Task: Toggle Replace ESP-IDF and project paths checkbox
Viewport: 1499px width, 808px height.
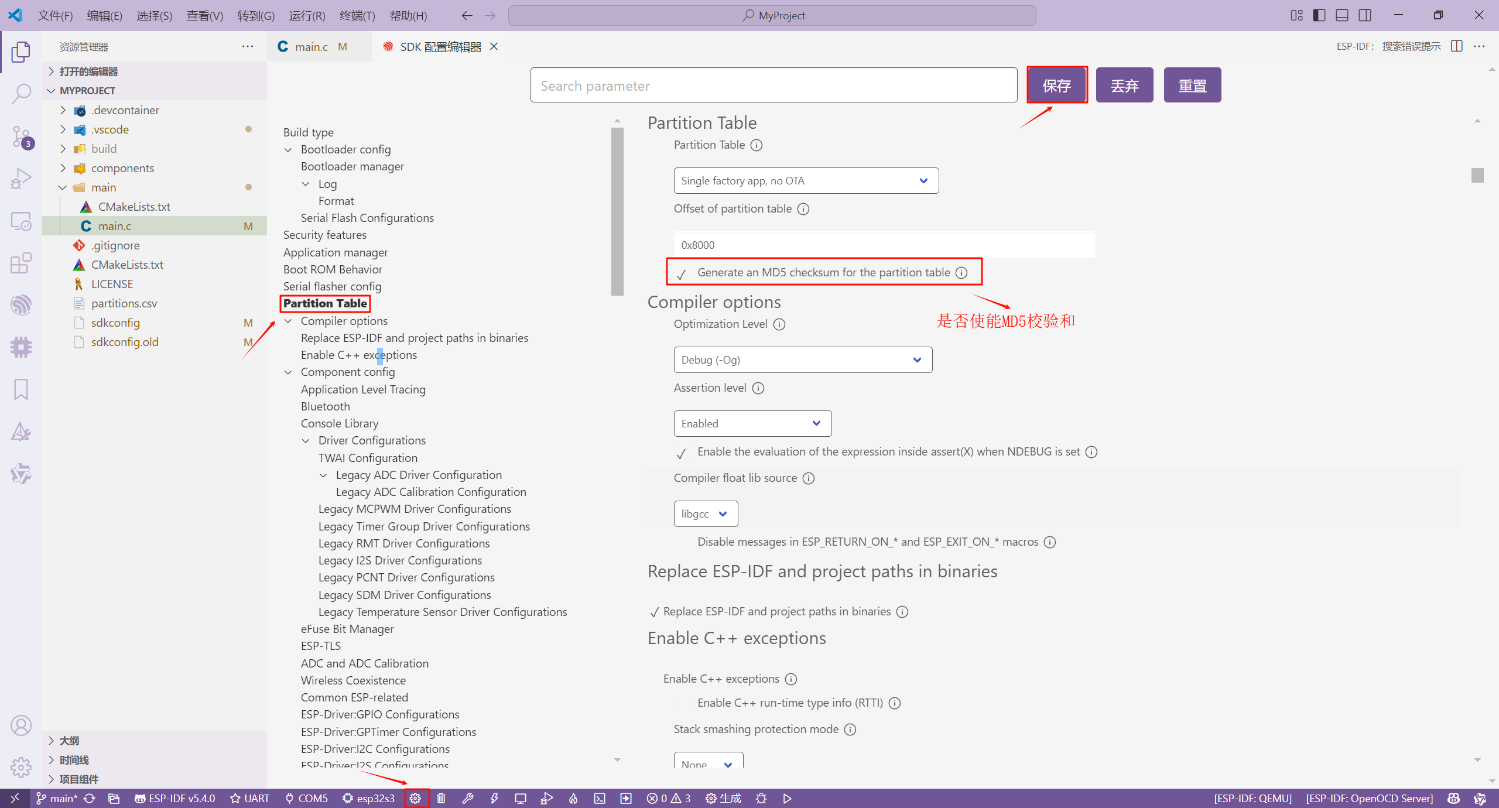Action: 654,612
